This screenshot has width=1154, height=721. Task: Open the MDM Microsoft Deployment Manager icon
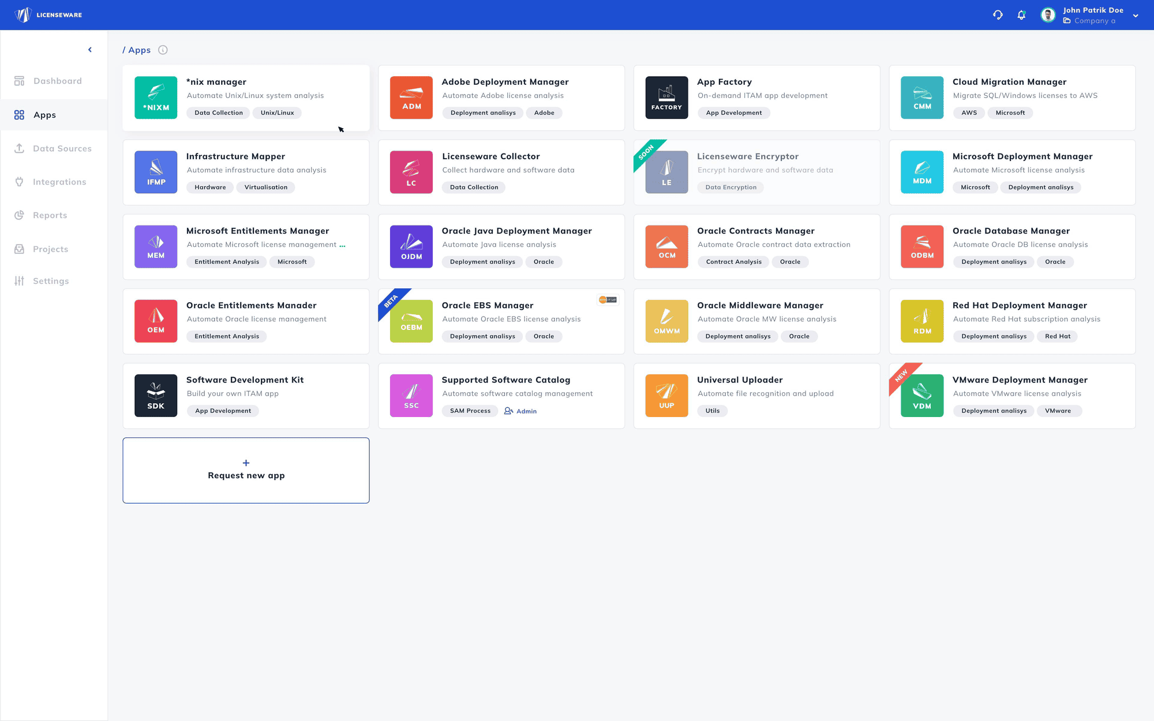[922, 172]
